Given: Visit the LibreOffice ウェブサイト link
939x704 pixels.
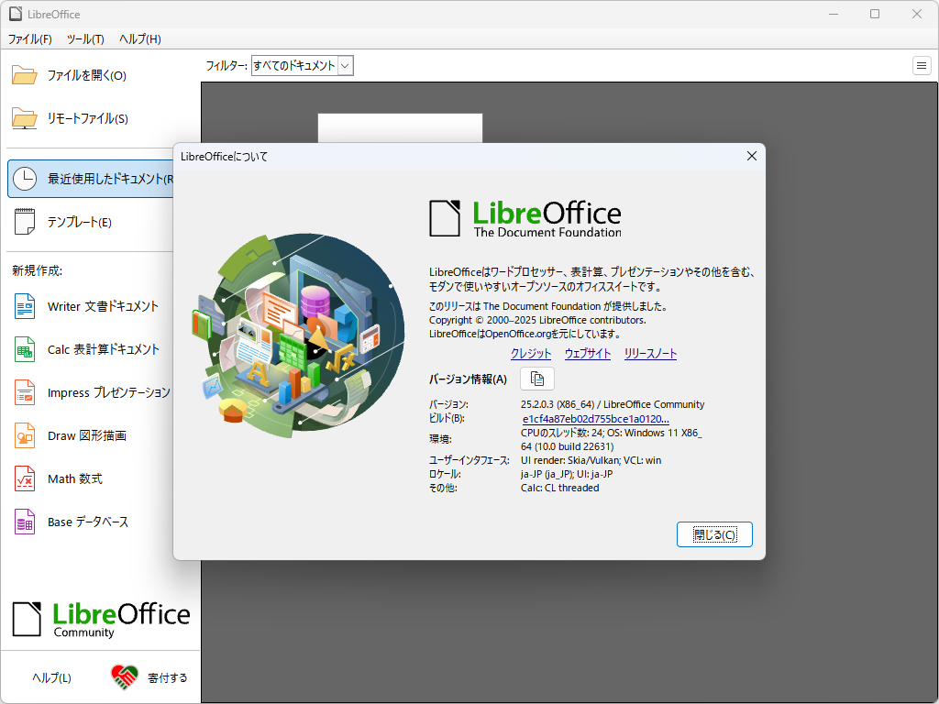Looking at the screenshot, I should point(587,352).
